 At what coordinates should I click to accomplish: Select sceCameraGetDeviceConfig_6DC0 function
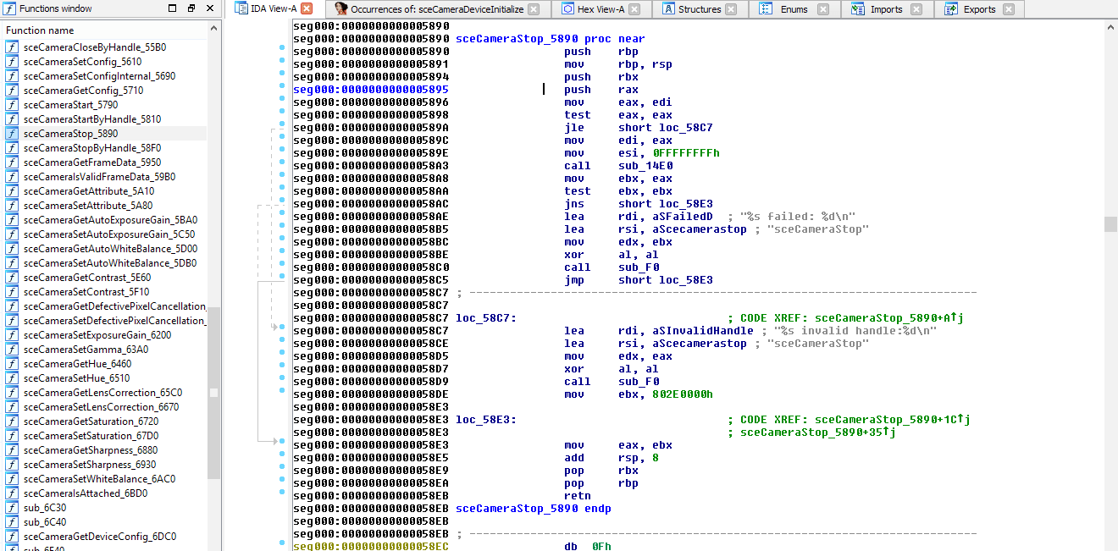point(100,537)
